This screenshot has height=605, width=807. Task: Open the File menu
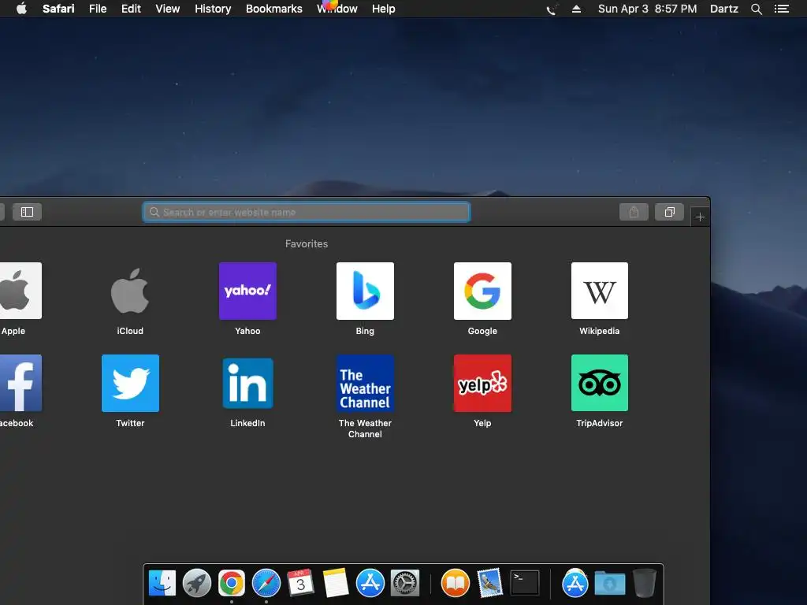98,9
